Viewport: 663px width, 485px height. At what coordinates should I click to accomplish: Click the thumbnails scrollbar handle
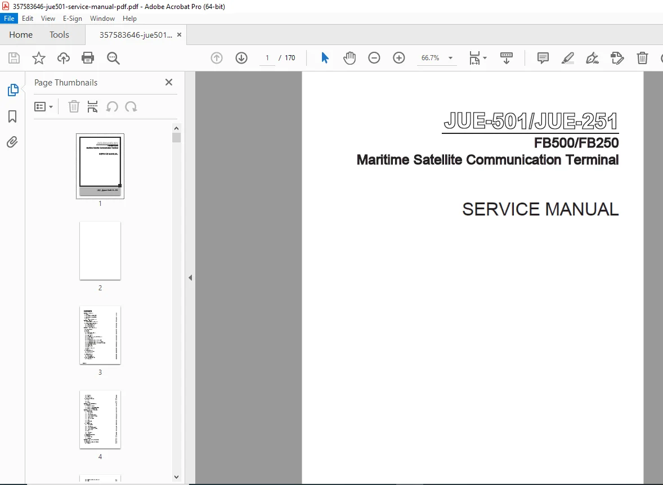(x=176, y=137)
